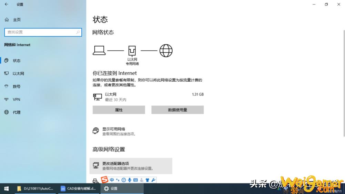The width and height of the screenshot is (345, 194).
Task: Click the 你已连接到 Internet heading
Action: 115,73
